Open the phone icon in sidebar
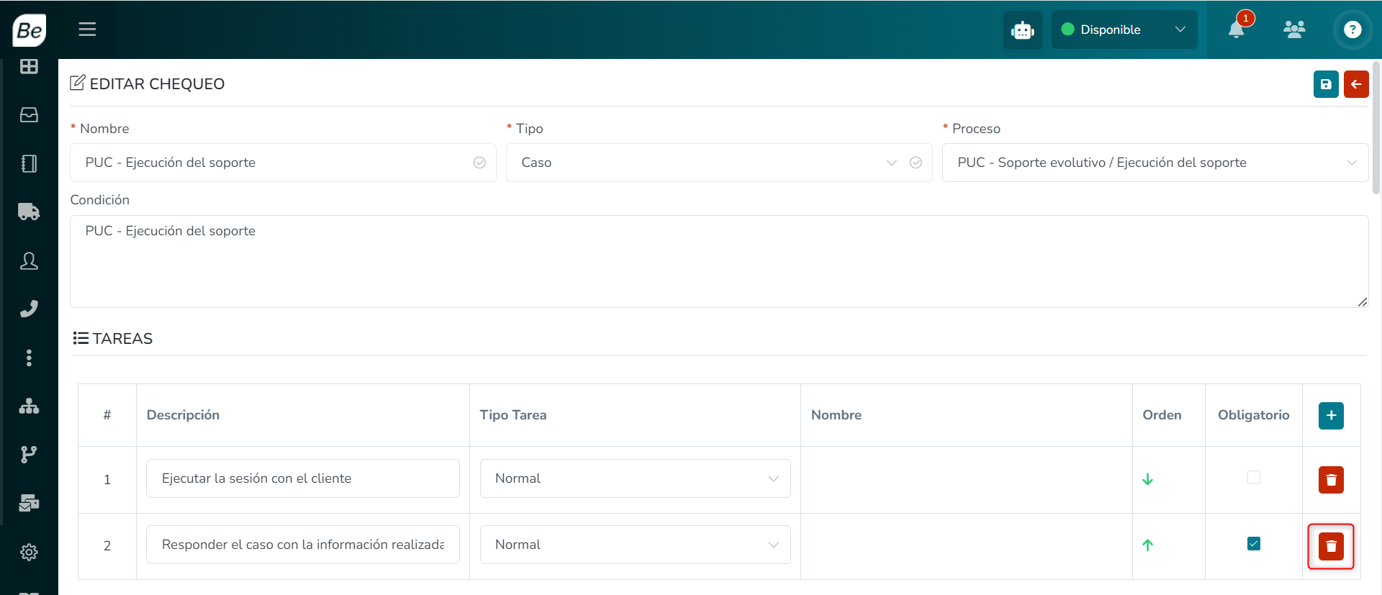Screen dimensions: 1382x595 (x=29, y=309)
